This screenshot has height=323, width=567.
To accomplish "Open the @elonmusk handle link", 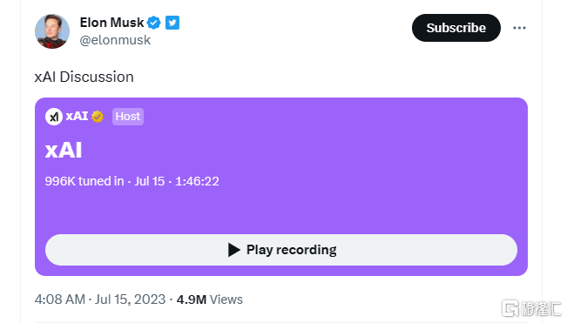I will (x=115, y=40).
